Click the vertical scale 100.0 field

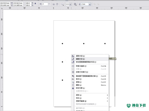(28, 5)
